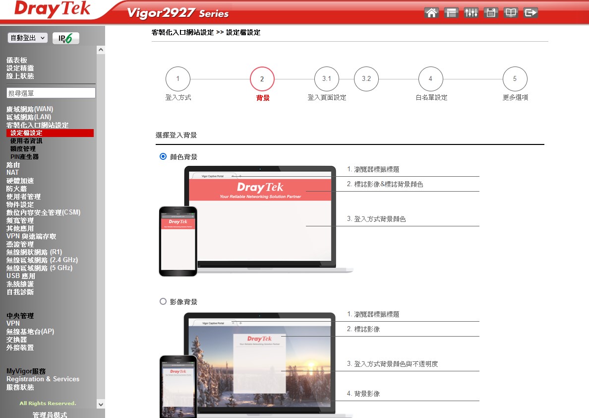Select the 影像背景 radio button
This screenshot has width=589, height=418.
(163, 301)
